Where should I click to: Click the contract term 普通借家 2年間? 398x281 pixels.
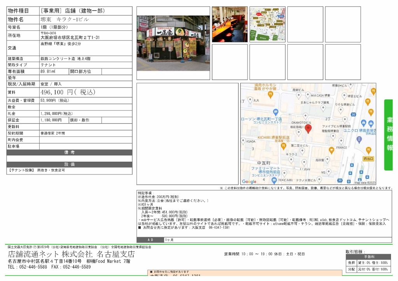coord(52,133)
